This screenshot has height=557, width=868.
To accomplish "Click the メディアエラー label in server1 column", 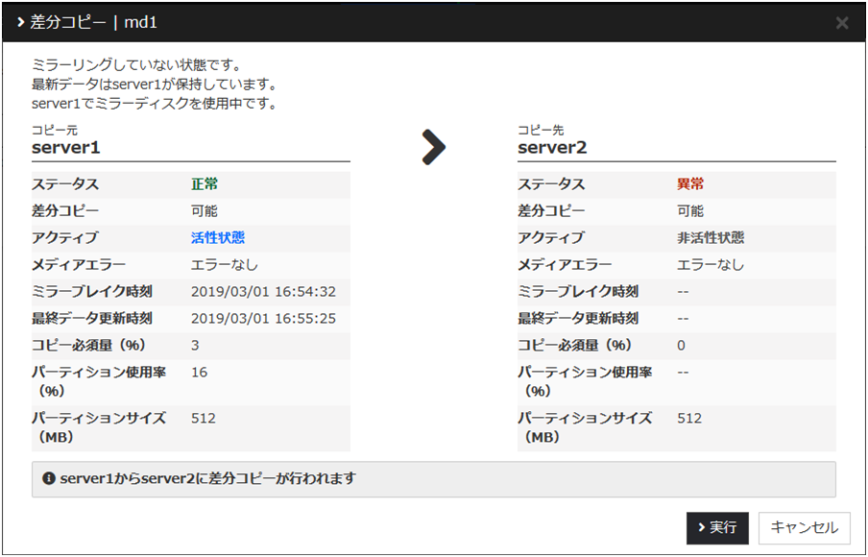I will tap(79, 265).
